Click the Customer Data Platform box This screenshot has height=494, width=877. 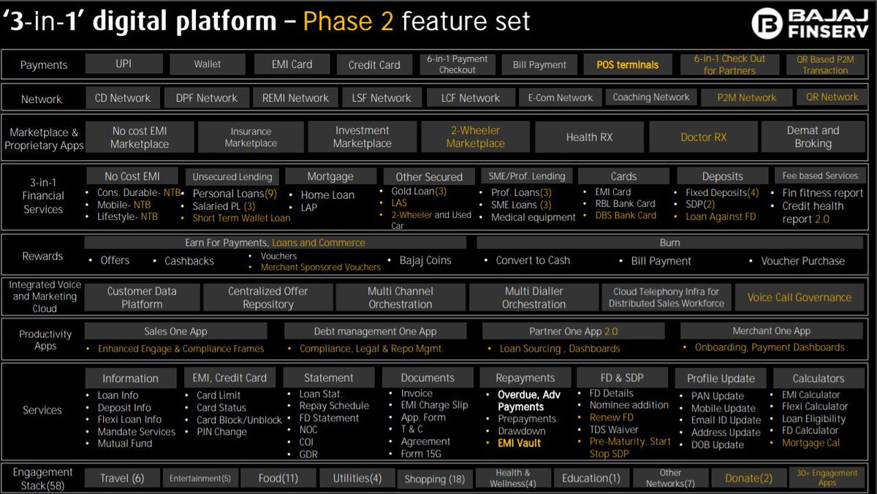(142, 297)
